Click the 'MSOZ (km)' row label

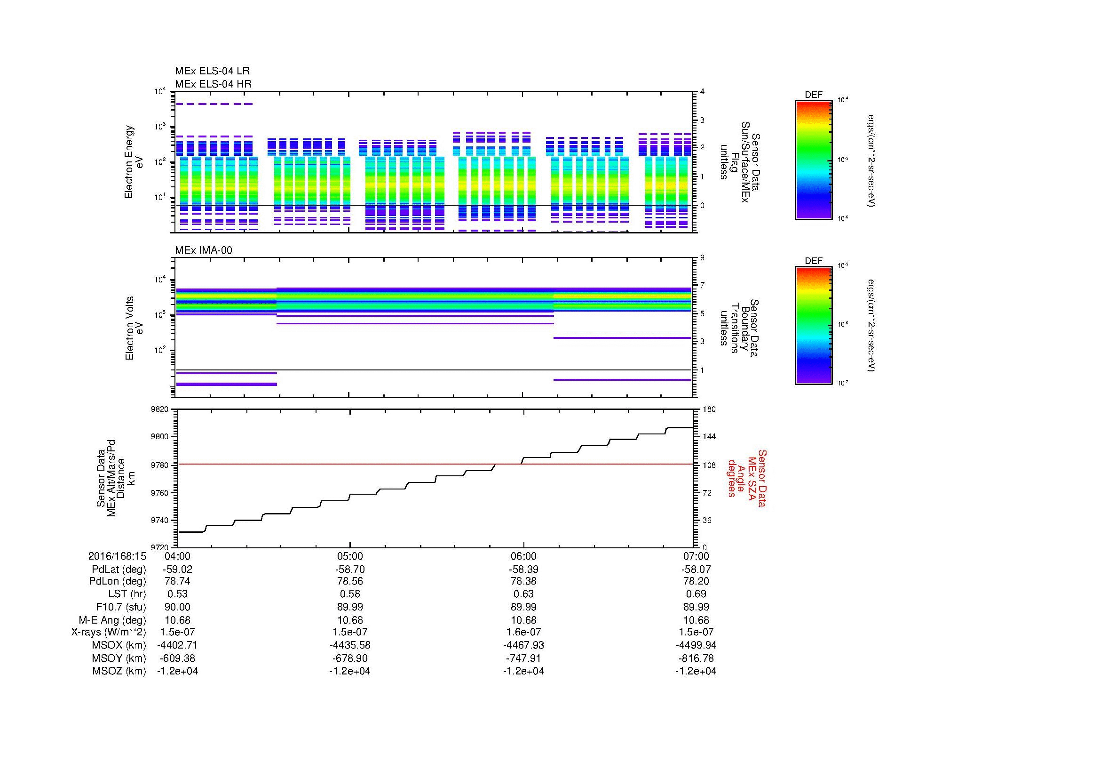[x=119, y=671]
